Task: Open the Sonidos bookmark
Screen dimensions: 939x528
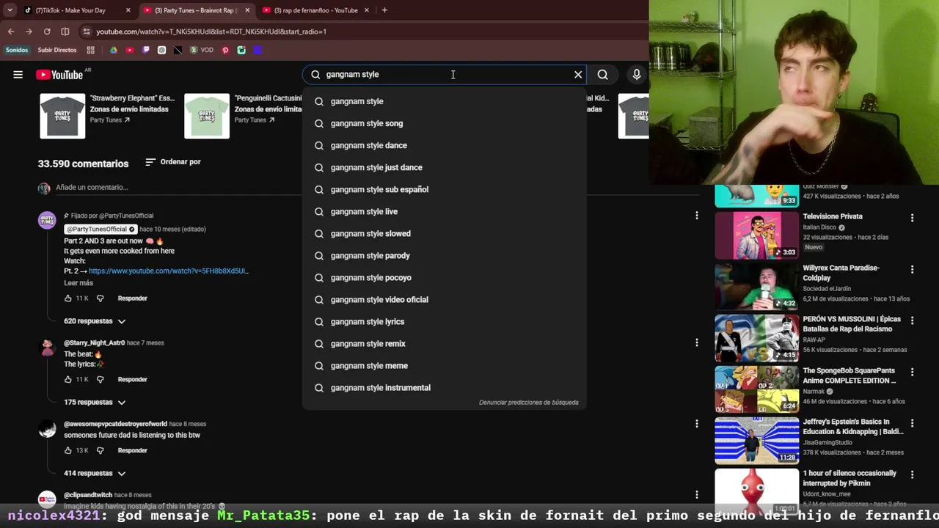Action: tap(17, 50)
